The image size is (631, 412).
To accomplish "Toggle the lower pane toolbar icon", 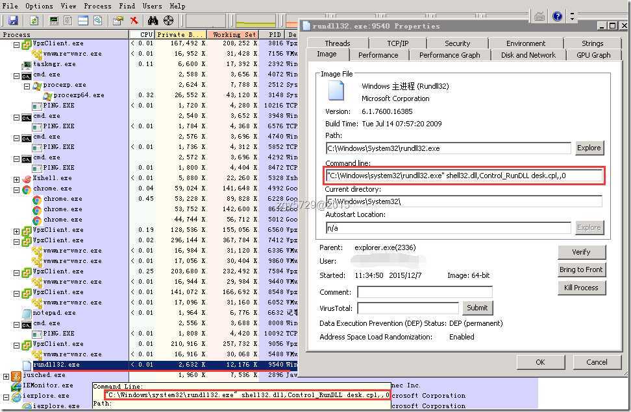I will click(x=83, y=20).
